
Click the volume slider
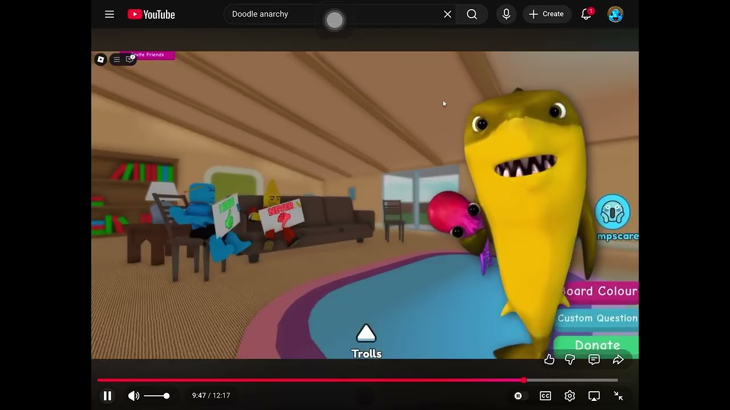[x=156, y=396]
